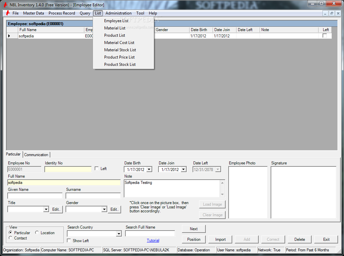Open the File menu
Screen dimensions: 344x256
point(16,13)
